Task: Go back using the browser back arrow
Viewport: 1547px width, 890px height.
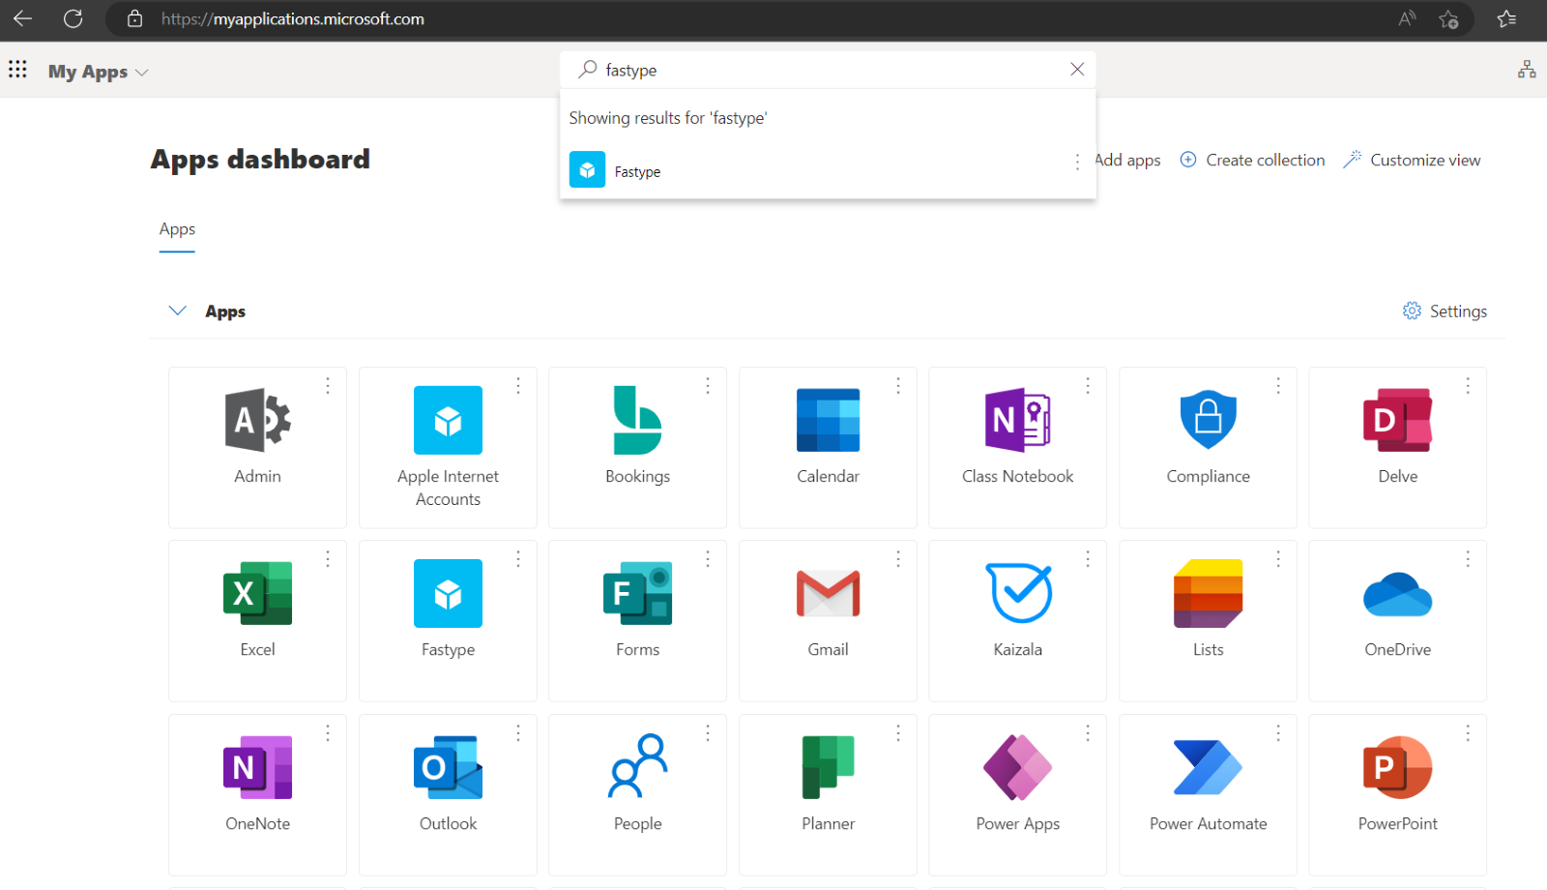Action: [x=22, y=19]
